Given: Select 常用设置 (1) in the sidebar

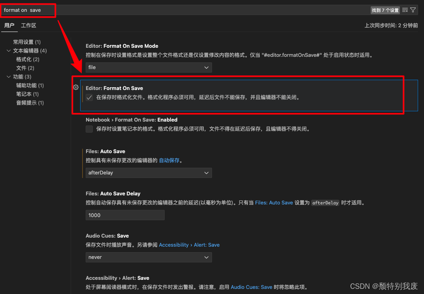Looking at the screenshot, I should [x=27, y=42].
